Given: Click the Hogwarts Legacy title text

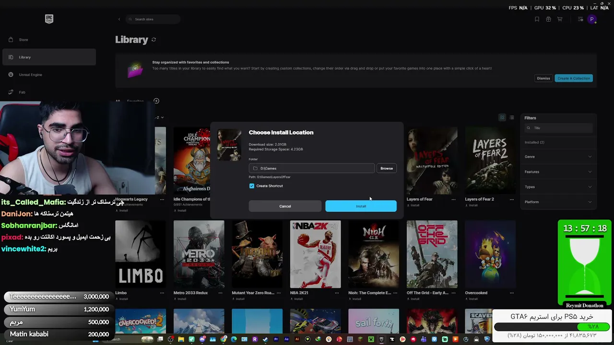Looking at the screenshot, I should tap(131, 199).
